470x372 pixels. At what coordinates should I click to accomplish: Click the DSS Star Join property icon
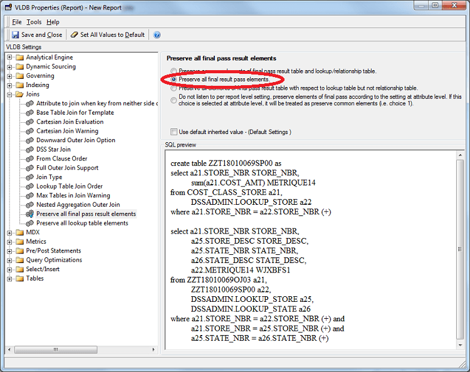point(29,150)
